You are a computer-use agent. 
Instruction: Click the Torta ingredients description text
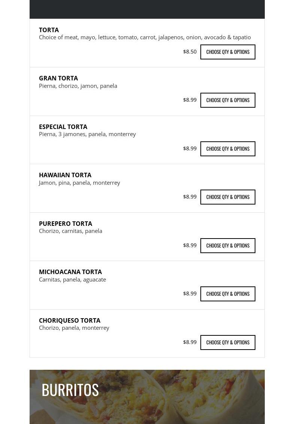coord(145,37)
